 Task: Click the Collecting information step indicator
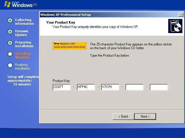pos(10,20)
